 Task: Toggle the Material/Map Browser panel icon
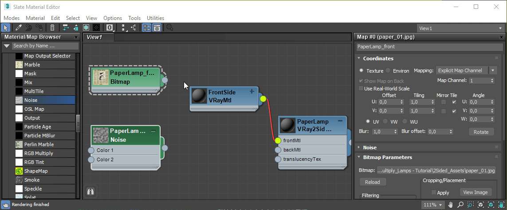[146, 28]
